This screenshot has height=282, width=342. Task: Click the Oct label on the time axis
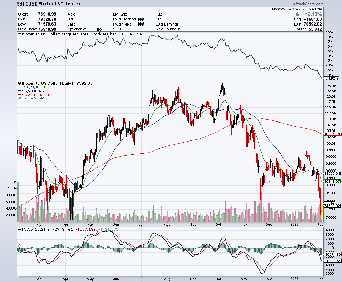tap(218, 278)
